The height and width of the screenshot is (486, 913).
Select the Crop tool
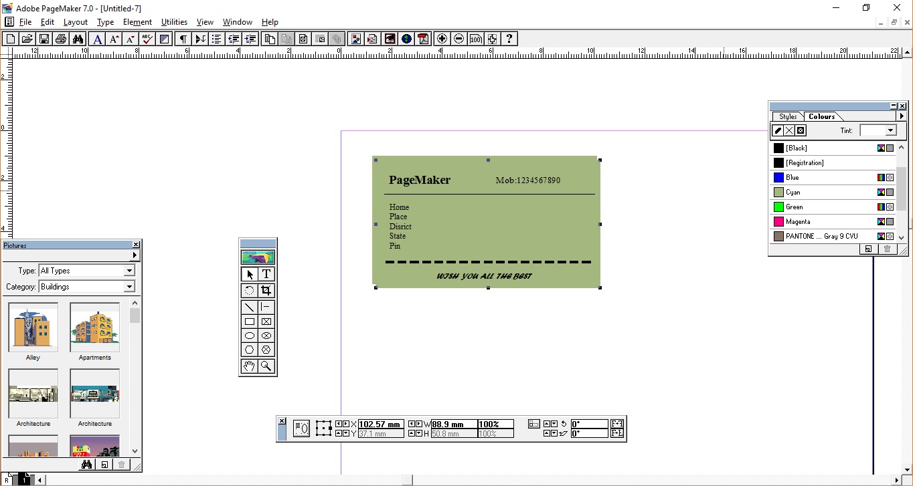tap(266, 290)
